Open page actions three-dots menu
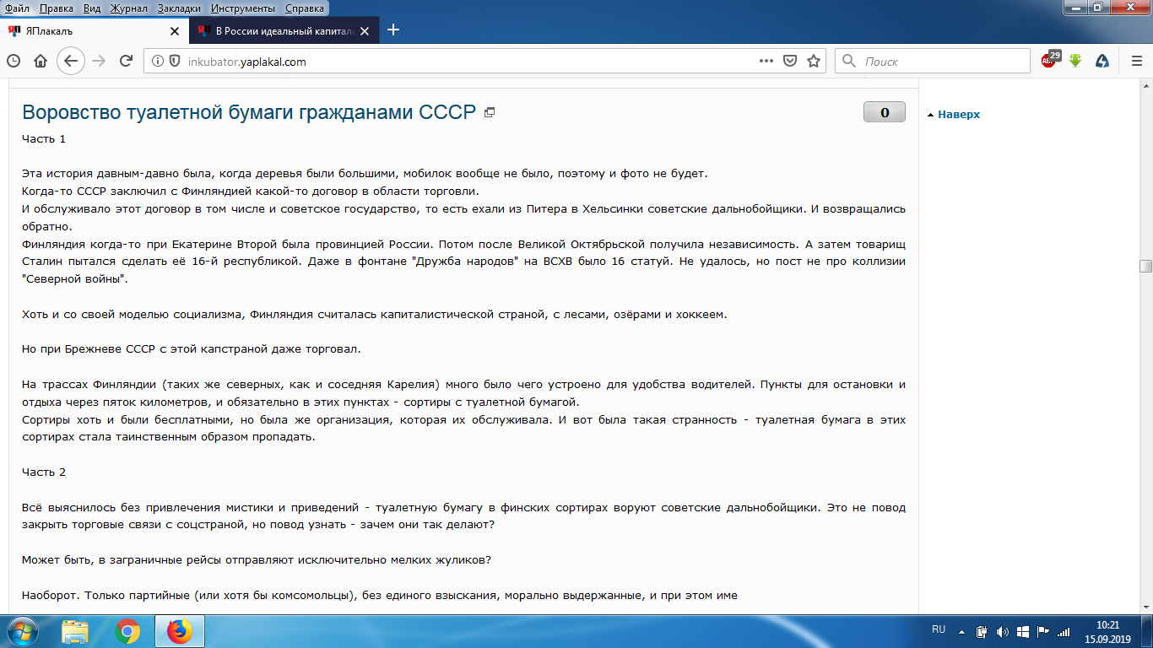The image size is (1153, 648). coord(766,61)
